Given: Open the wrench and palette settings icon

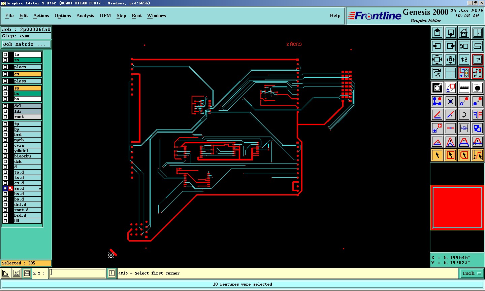Looking at the screenshot, I should click(437, 73).
